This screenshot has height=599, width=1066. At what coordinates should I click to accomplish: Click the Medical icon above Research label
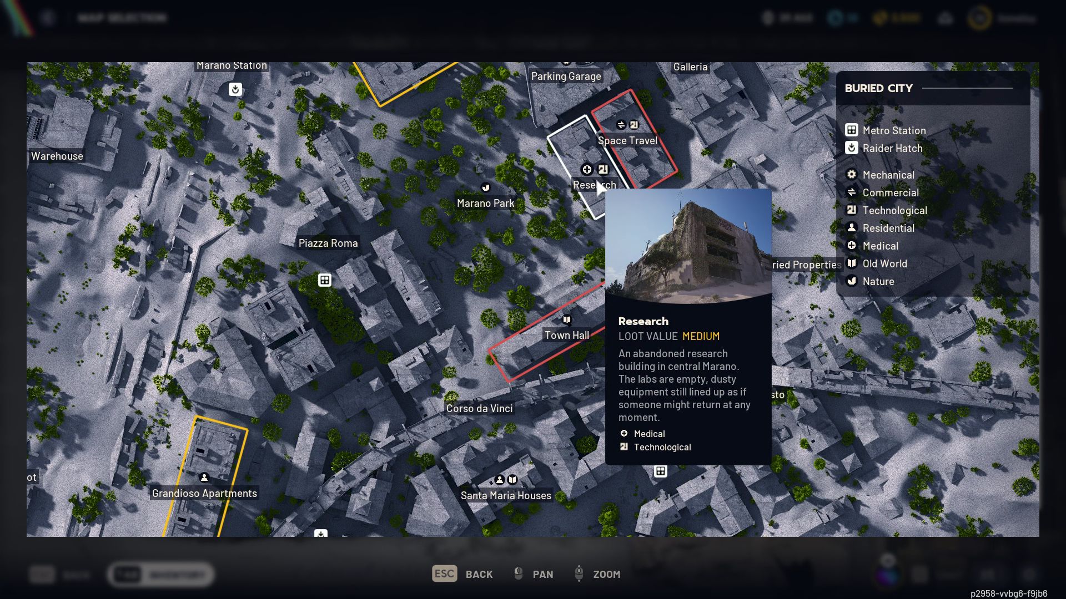[x=587, y=169]
